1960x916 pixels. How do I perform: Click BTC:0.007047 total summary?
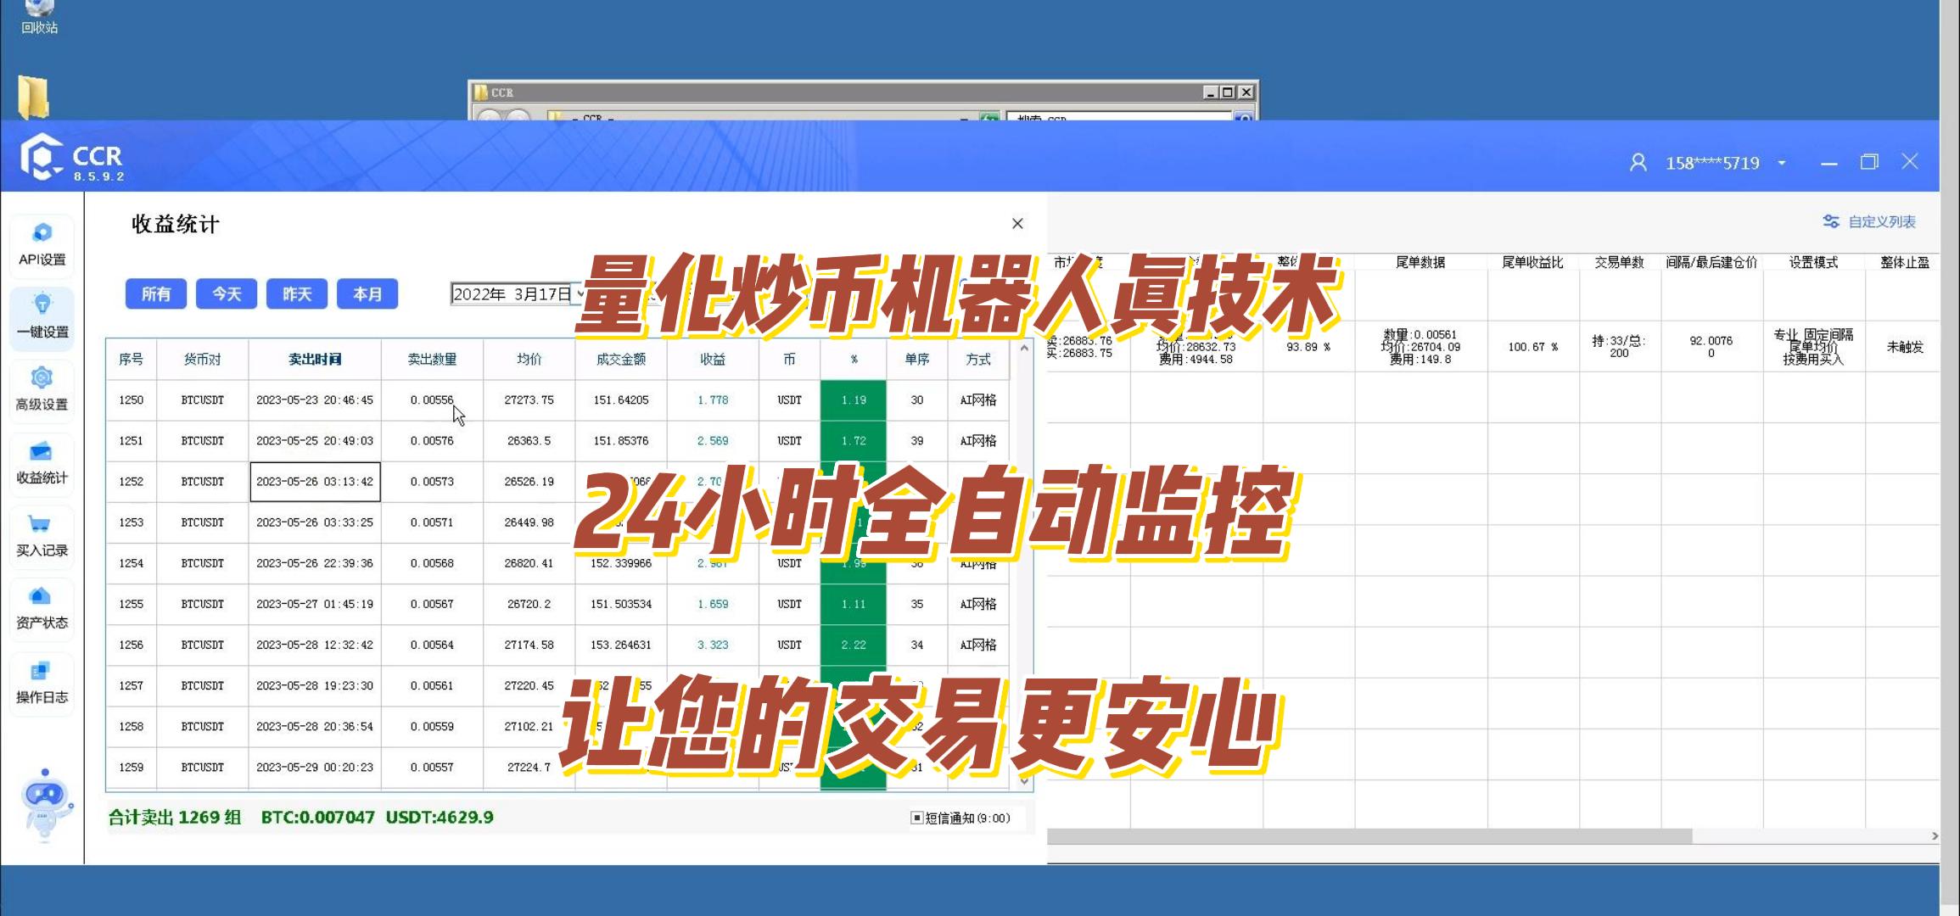pyautogui.click(x=317, y=817)
